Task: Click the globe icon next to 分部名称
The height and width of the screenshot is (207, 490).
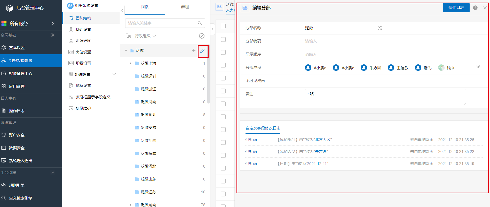Action: coord(380,28)
